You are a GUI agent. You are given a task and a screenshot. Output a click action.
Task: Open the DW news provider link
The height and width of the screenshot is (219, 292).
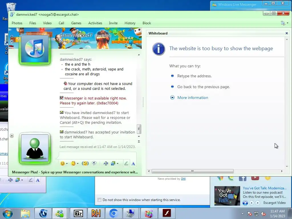(183, 179)
